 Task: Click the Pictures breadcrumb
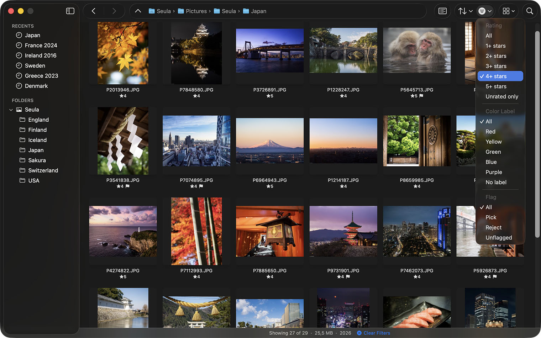[x=192, y=11]
